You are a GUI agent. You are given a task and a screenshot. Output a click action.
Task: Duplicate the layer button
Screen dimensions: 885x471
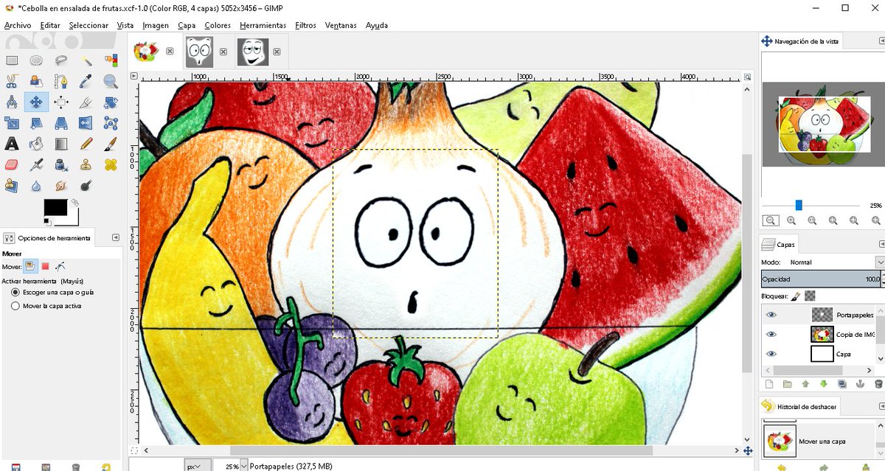click(841, 384)
